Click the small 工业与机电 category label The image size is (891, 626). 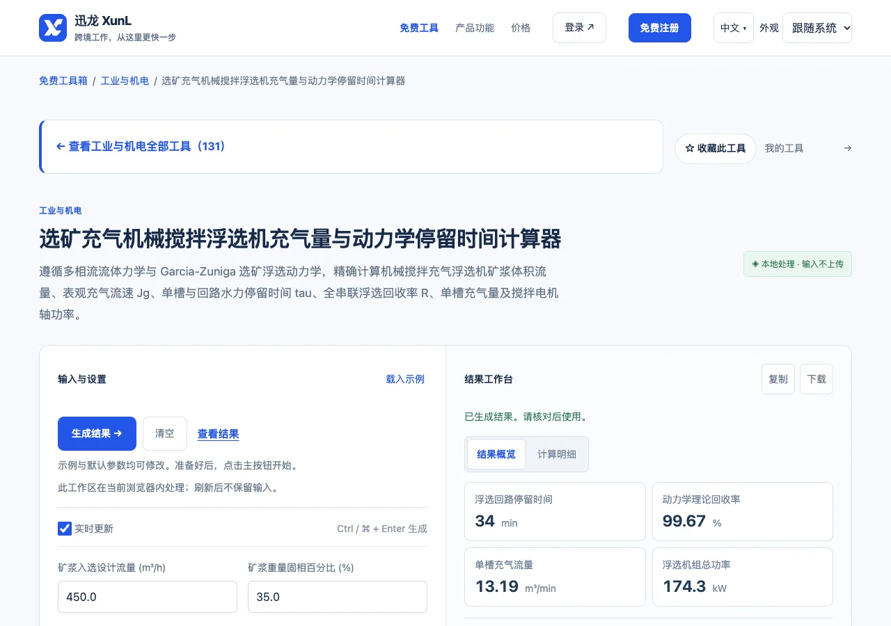point(61,211)
